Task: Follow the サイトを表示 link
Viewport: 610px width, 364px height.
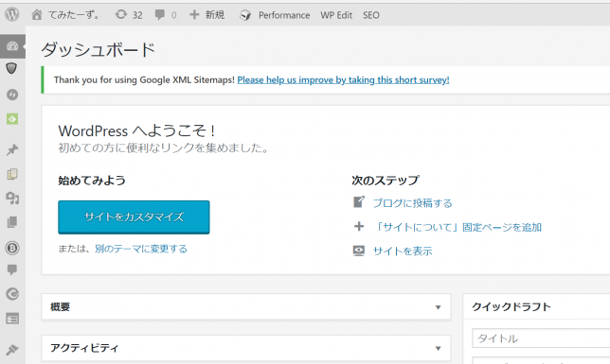Action: pyautogui.click(x=403, y=251)
